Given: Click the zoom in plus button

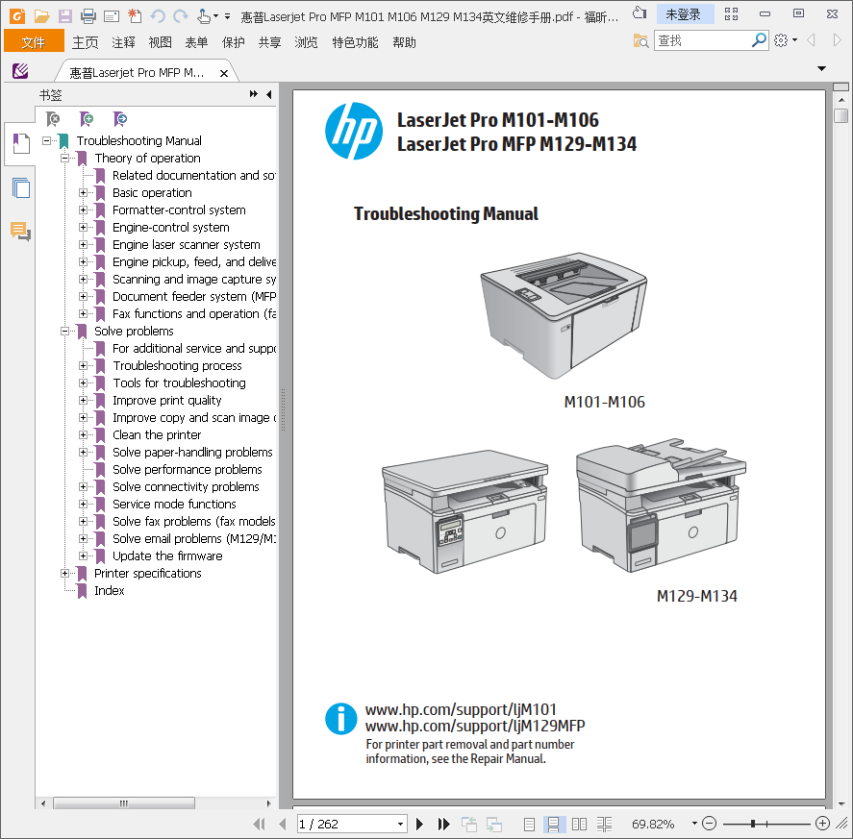Looking at the screenshot, I should [822, 824].
